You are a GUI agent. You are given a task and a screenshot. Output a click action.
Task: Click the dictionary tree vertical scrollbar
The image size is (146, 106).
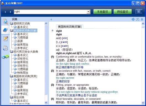click(46, 63)
